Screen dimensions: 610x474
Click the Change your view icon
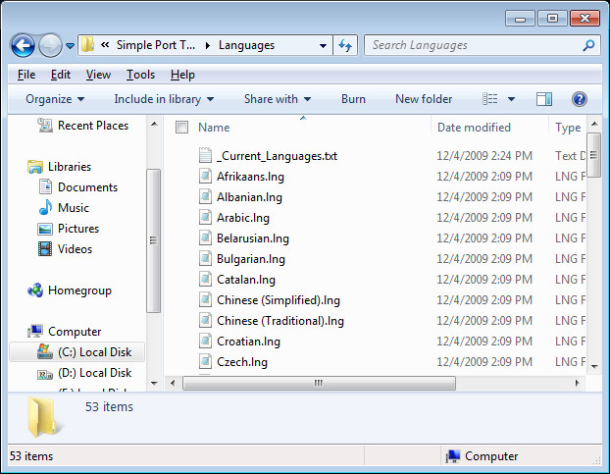point(489,99)
